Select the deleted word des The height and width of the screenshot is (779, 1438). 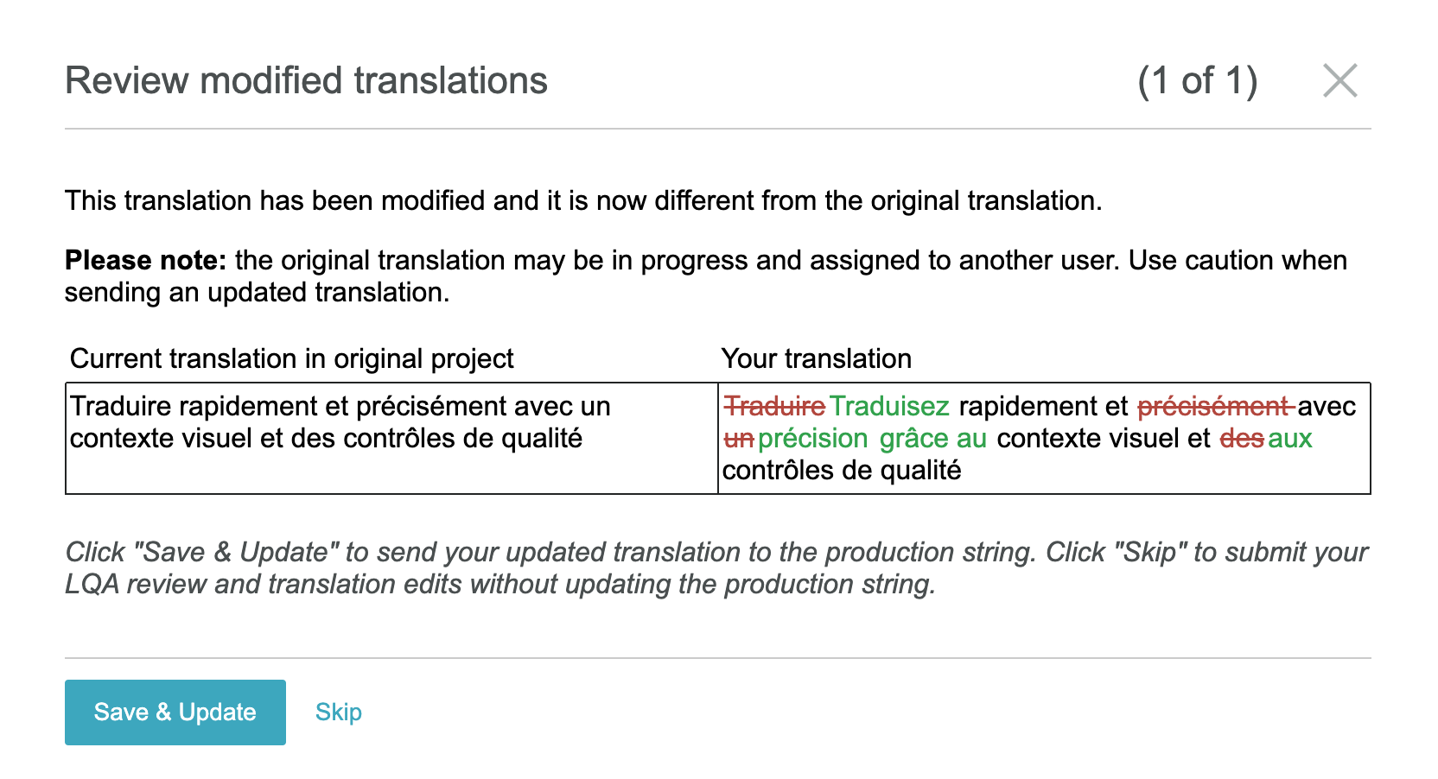[x=1241, y=438]
